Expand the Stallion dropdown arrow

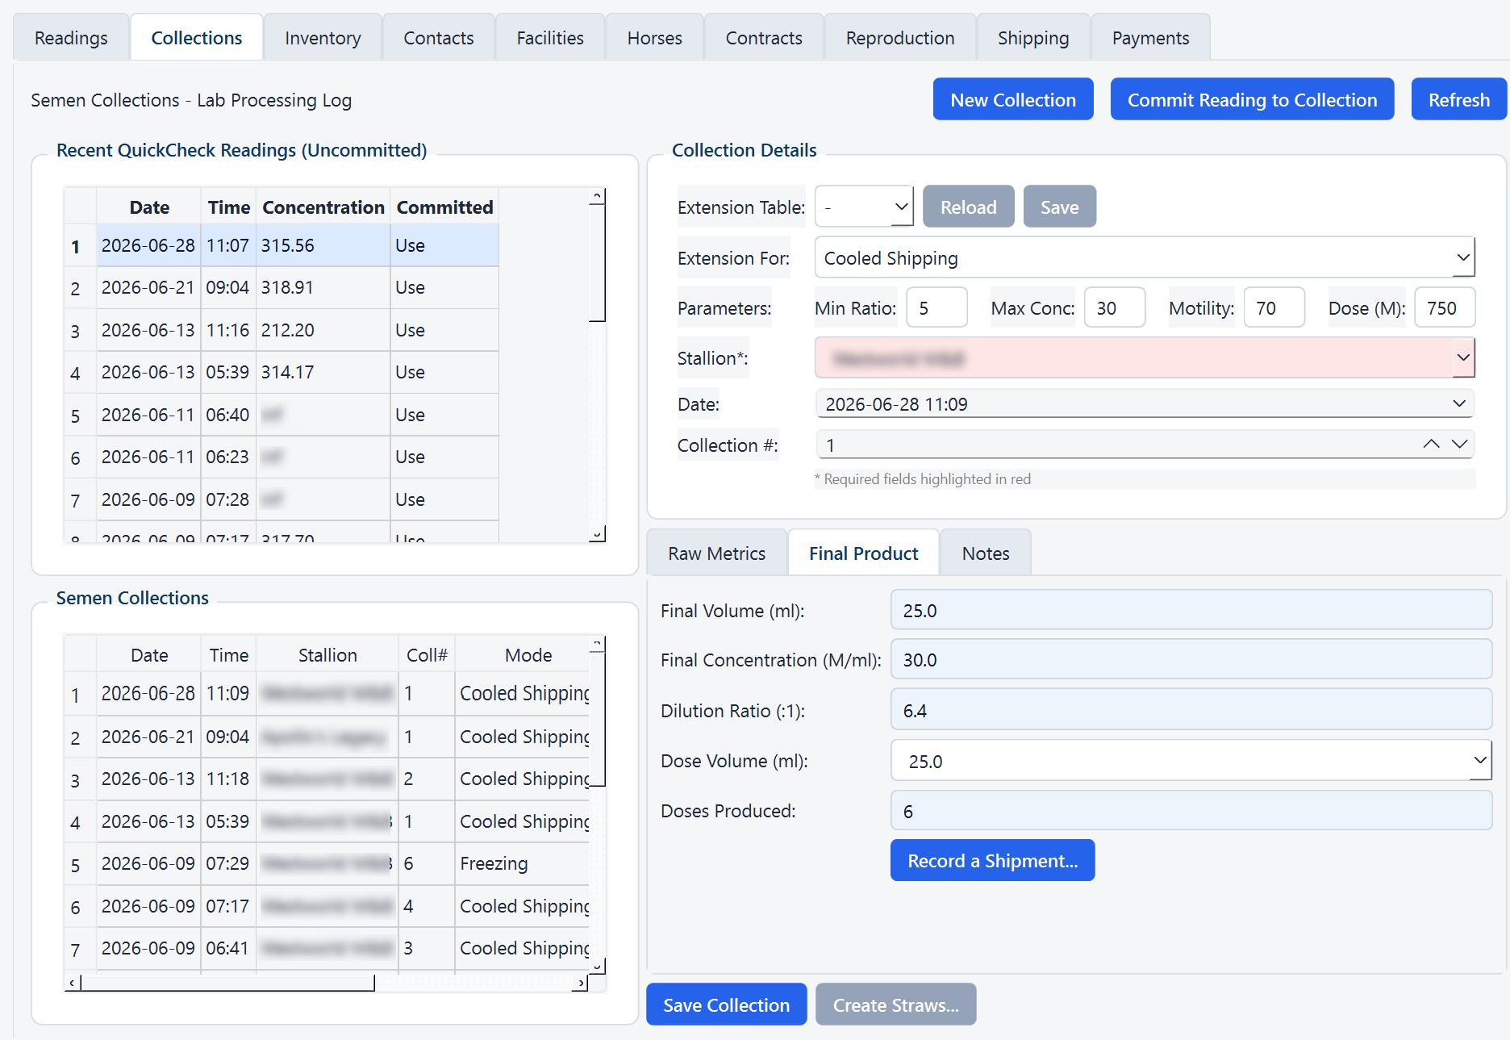pos(1463,357)
